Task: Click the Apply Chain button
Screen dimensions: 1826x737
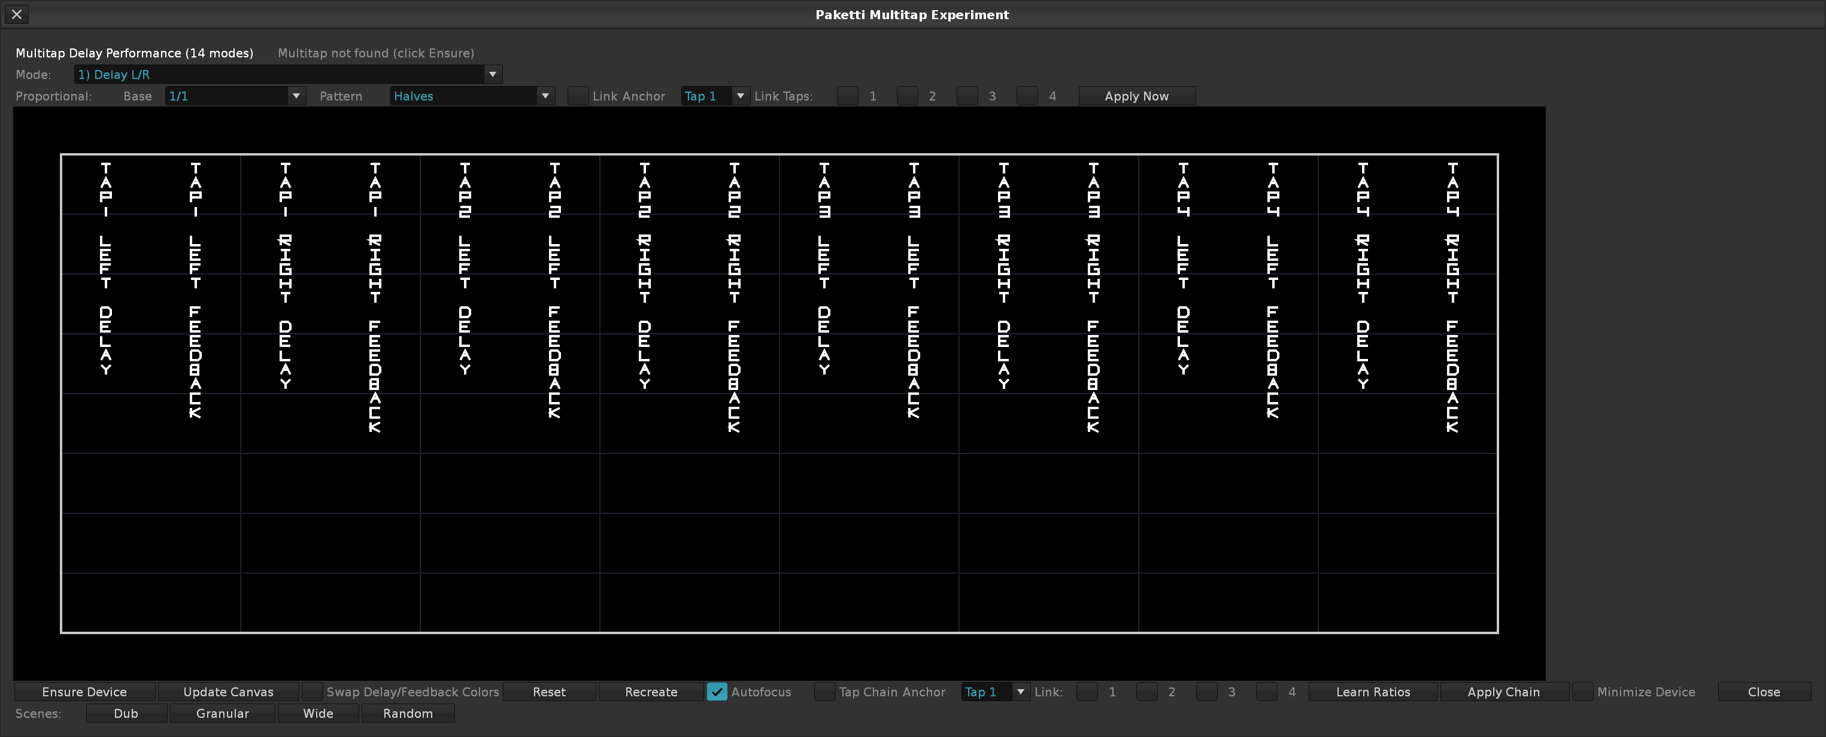Action: [x=1503, y=692]
